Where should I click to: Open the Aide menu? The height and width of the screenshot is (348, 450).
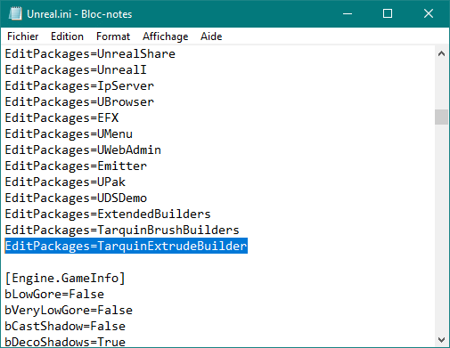211,36
